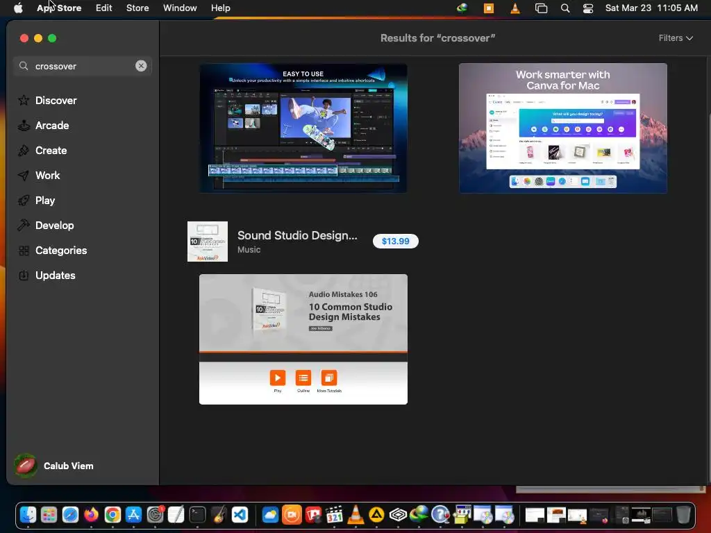
Task: Open the Apple menu
Action: [18, 8]
